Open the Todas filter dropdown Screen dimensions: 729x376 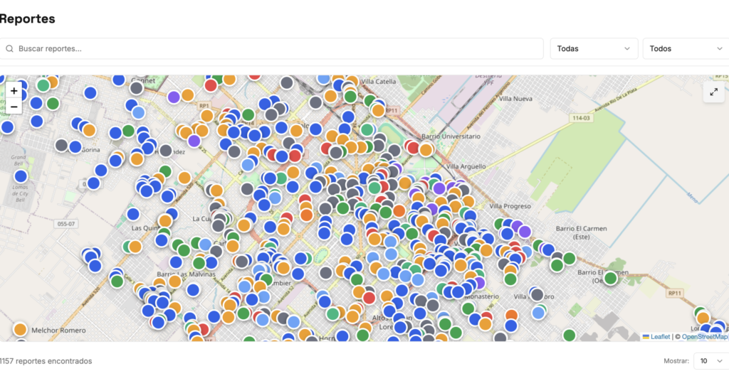[594, 49]
